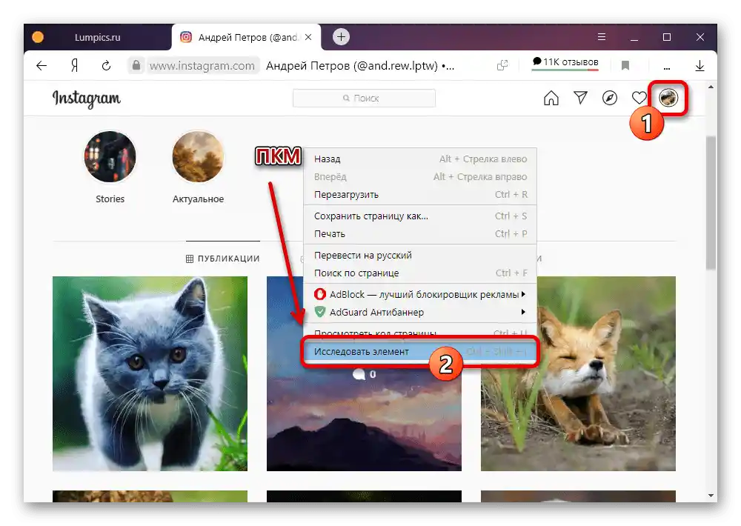Select Просмотреть код страницы menu item
The height and width of the screenshot is (526, 741).
420,332
